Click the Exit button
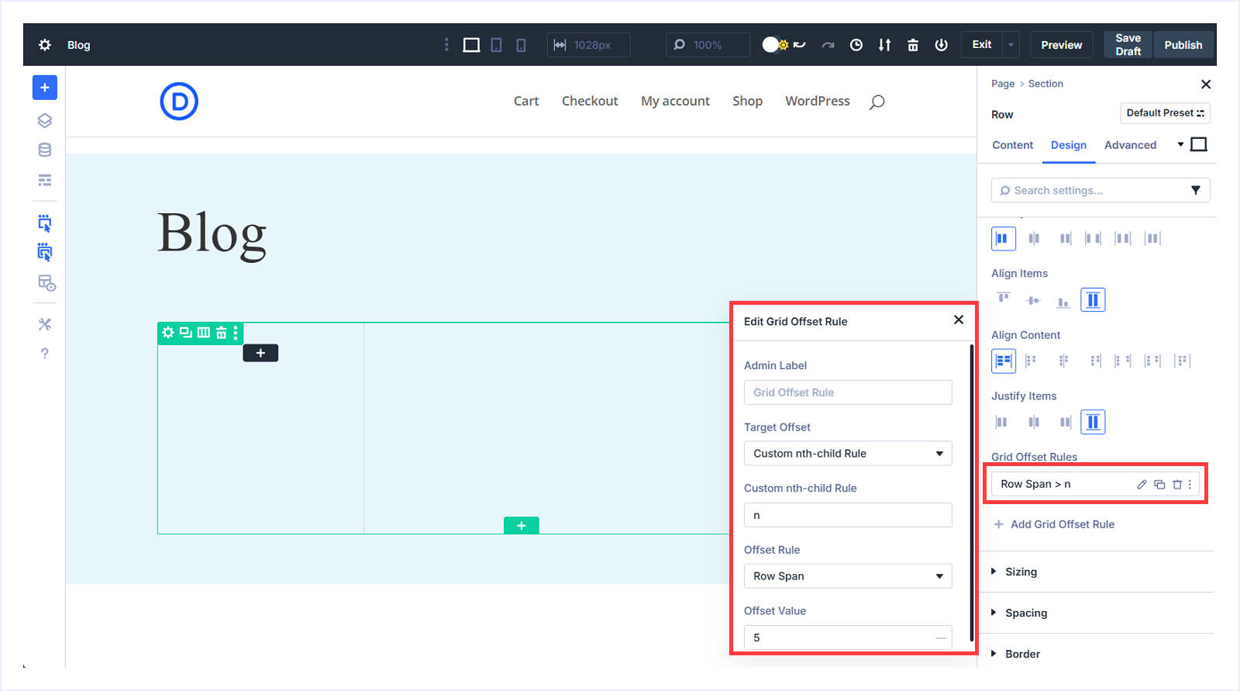Viewport: 1240px width, 691px height. tap(982, 45)
